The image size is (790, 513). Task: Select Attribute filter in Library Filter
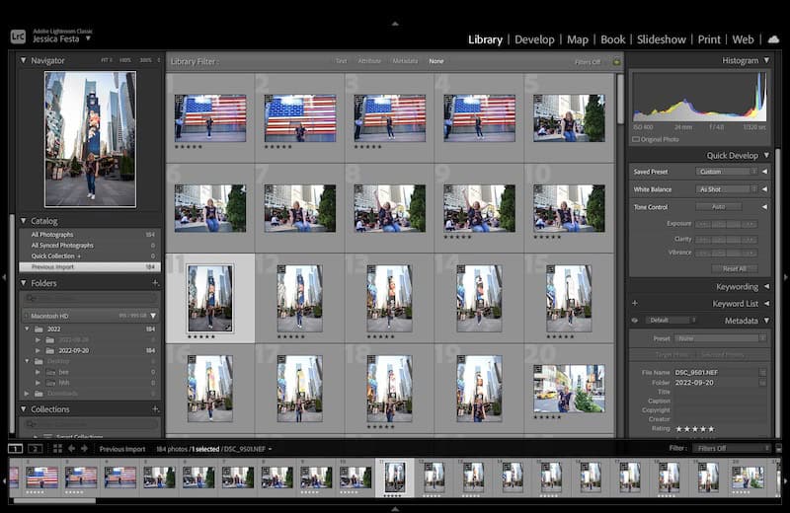coord(369,61)
